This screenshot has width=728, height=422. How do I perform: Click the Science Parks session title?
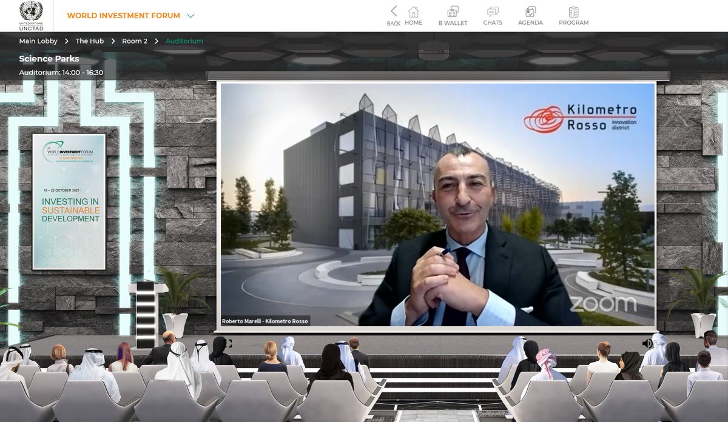49,59
